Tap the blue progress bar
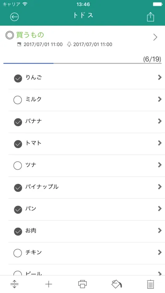Viewport: 165px width, 293px height. (x=28, y=63)
